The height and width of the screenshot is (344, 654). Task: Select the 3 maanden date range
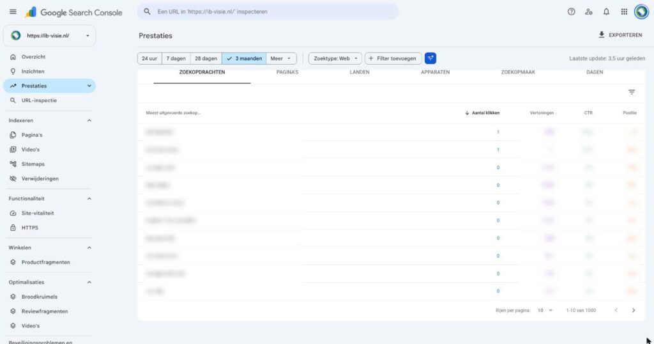coord(244,58)
